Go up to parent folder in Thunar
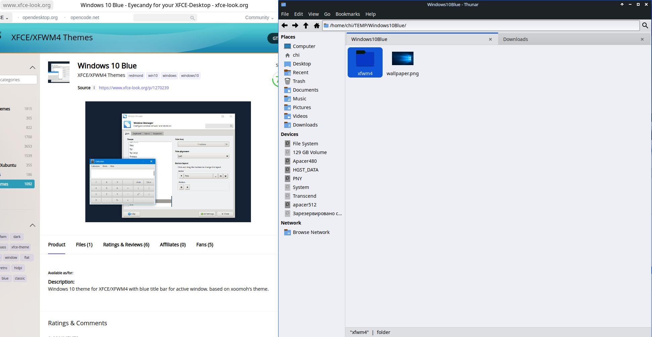The height and width of the screenshot is (337, 652). [x=306, y=26]
